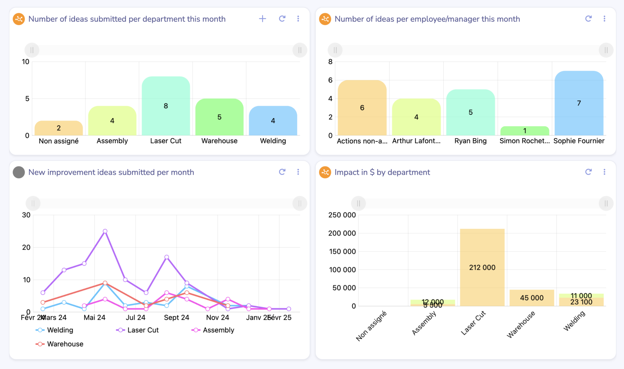Open the options menu on monthly ideas chart
This screenshot has height=369, width=624.
[298, 172]
